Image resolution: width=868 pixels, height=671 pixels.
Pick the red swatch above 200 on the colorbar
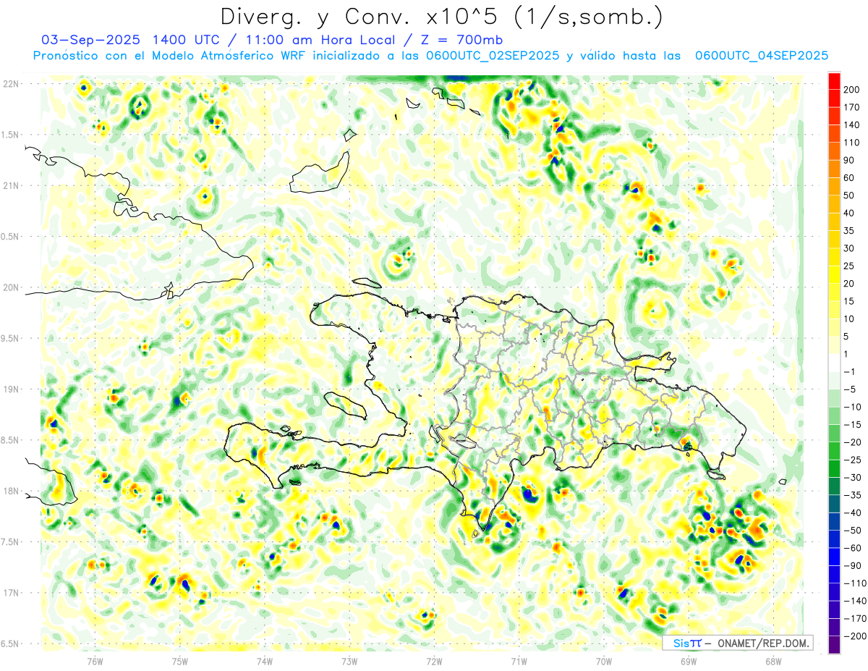click(835, 80)
